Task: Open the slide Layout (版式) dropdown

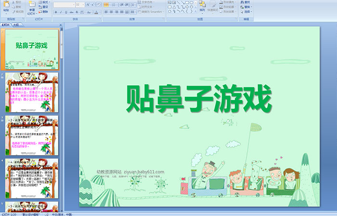Action: pyautogui.click(x=44, y=2)
